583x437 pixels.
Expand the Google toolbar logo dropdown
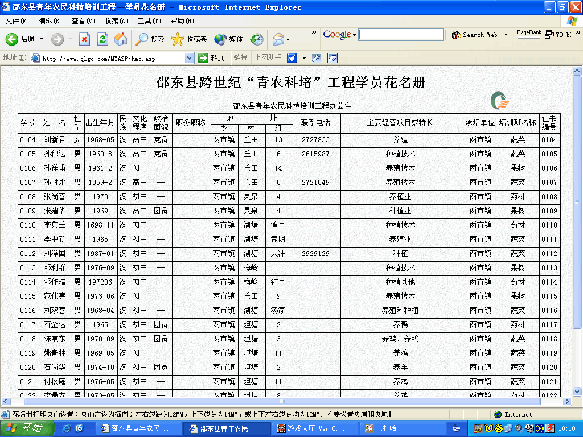click(354, 35)
